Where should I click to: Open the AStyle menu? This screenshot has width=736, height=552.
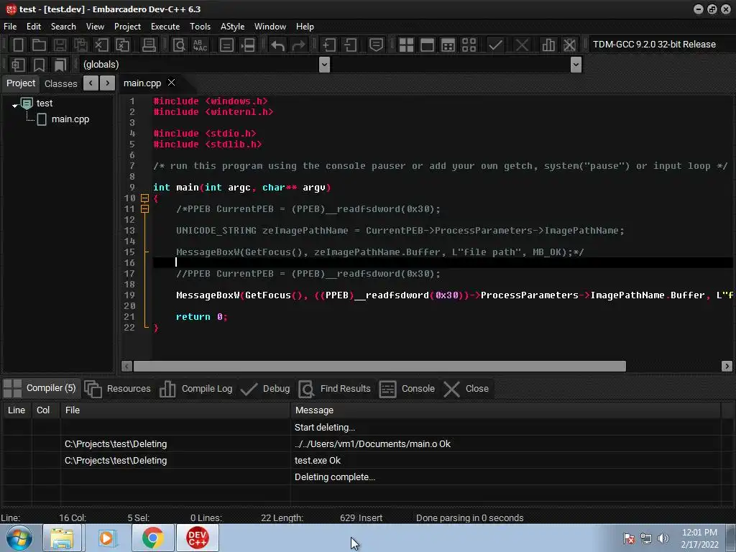pos(232,27)
